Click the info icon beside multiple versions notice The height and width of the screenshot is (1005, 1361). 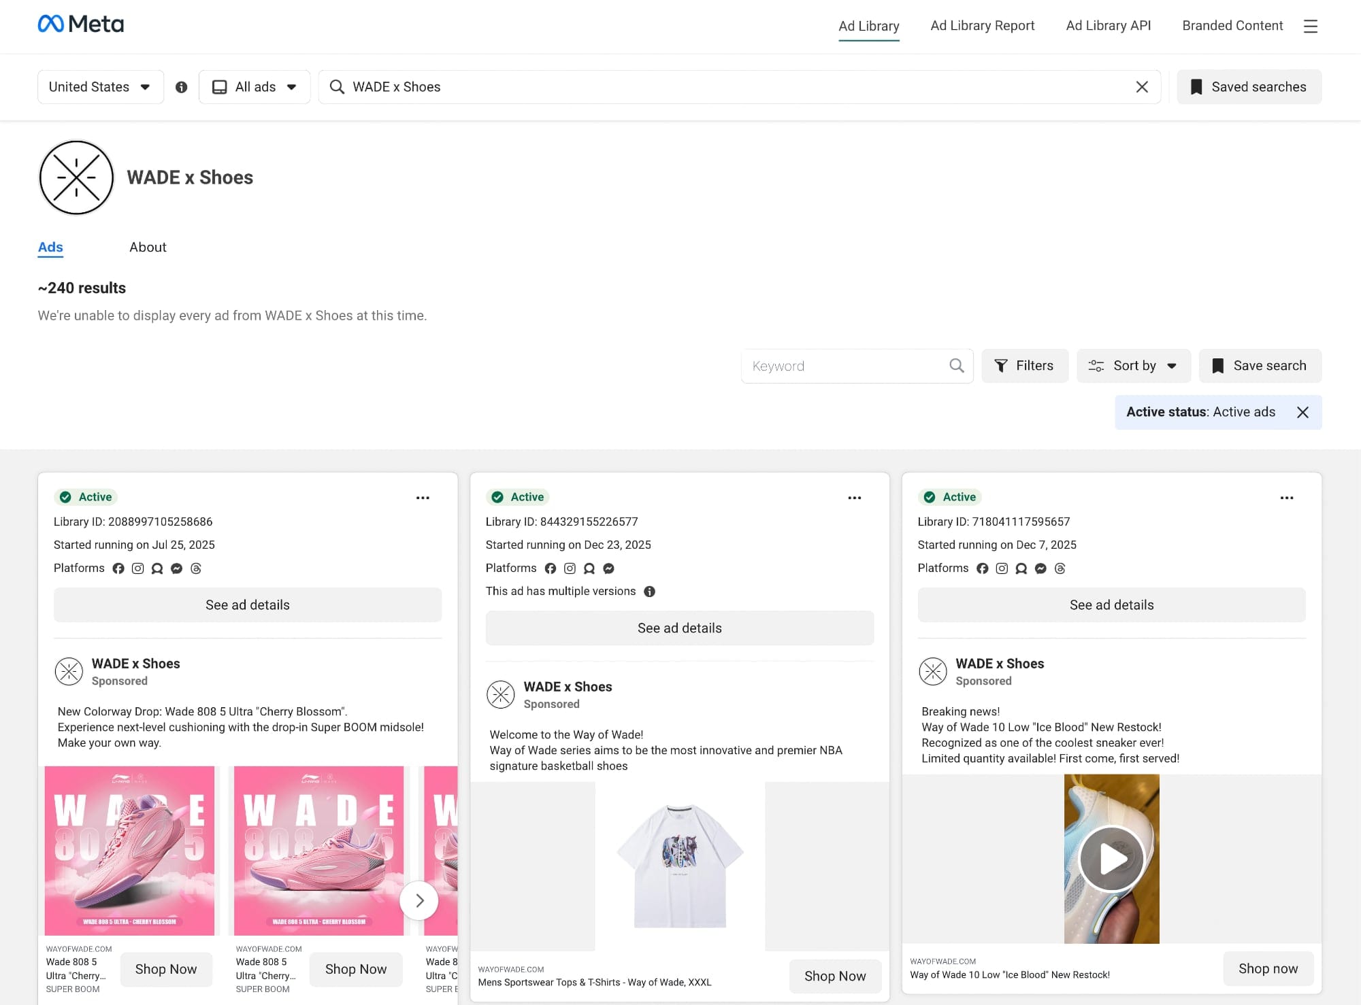649,591
